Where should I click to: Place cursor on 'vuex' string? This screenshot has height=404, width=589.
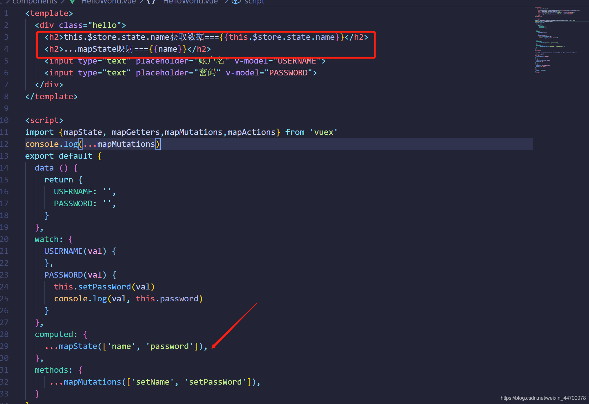pyautogui.click(x=324, y=132)
